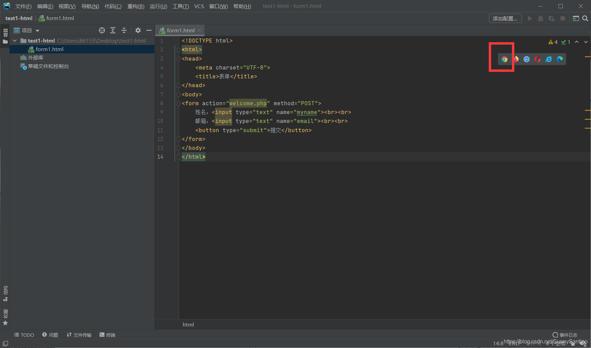This screenshot has height=348, width=591.
Task: Launch preview in Internet Explorer
Action: 548,59
